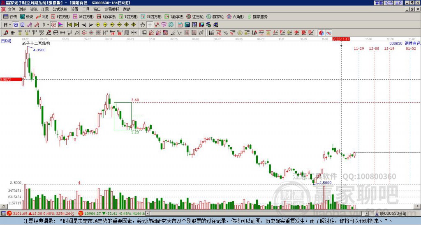Click the yin-yang taiji icon
Viewport: 421px width, 225px height.
[x=322, y=32]
